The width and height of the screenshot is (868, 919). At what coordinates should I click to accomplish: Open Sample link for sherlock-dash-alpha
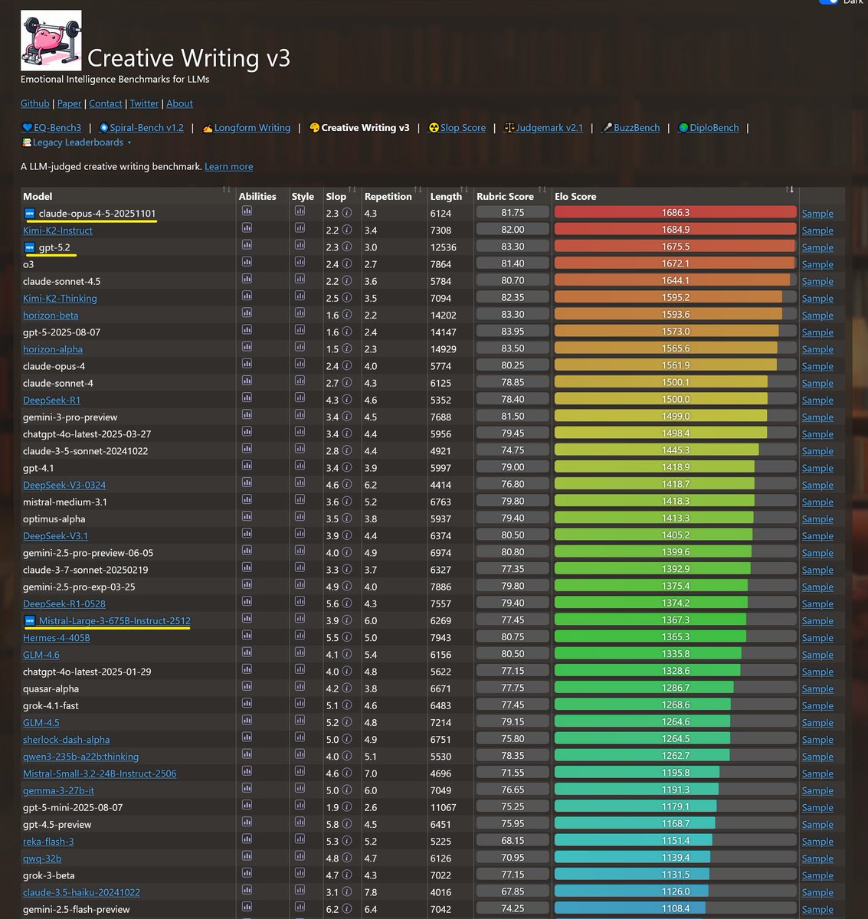(817, 740)
